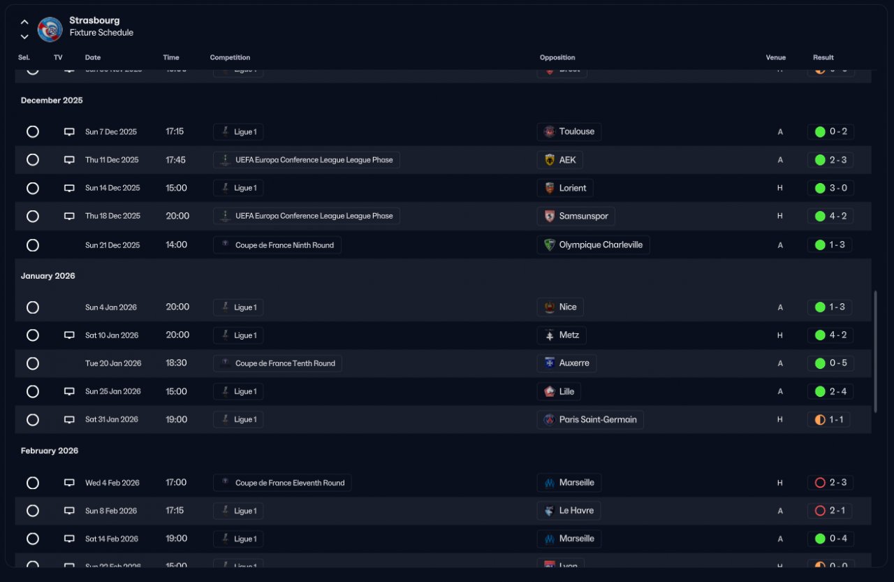Click the TV icon on the Le Havre fixture row
Screen dimensions: 894x582
69,511
